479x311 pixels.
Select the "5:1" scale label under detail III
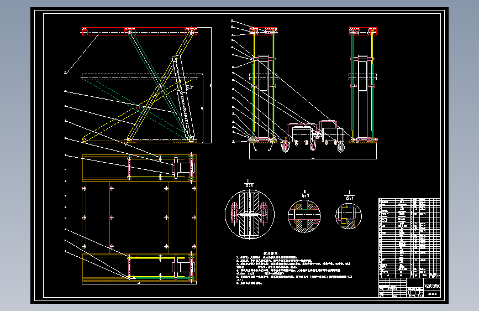pos(249,185)
